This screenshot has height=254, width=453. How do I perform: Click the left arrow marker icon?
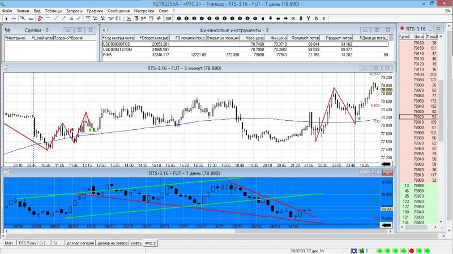click(278, 19)
